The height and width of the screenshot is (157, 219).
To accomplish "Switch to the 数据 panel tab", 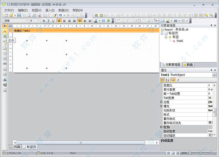I will click(188, 65).
